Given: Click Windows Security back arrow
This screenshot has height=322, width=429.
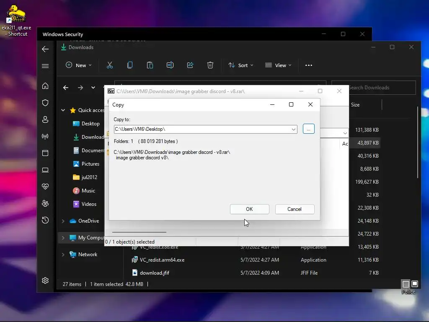Looking at the screenshot, I should (x=45, y=49).
